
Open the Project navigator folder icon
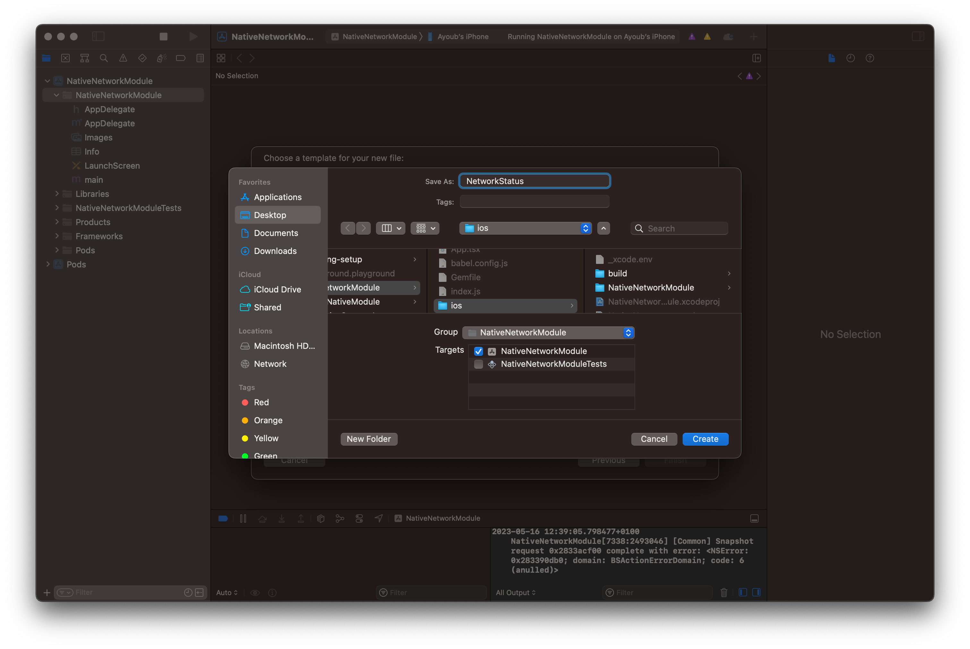[46, 58]
